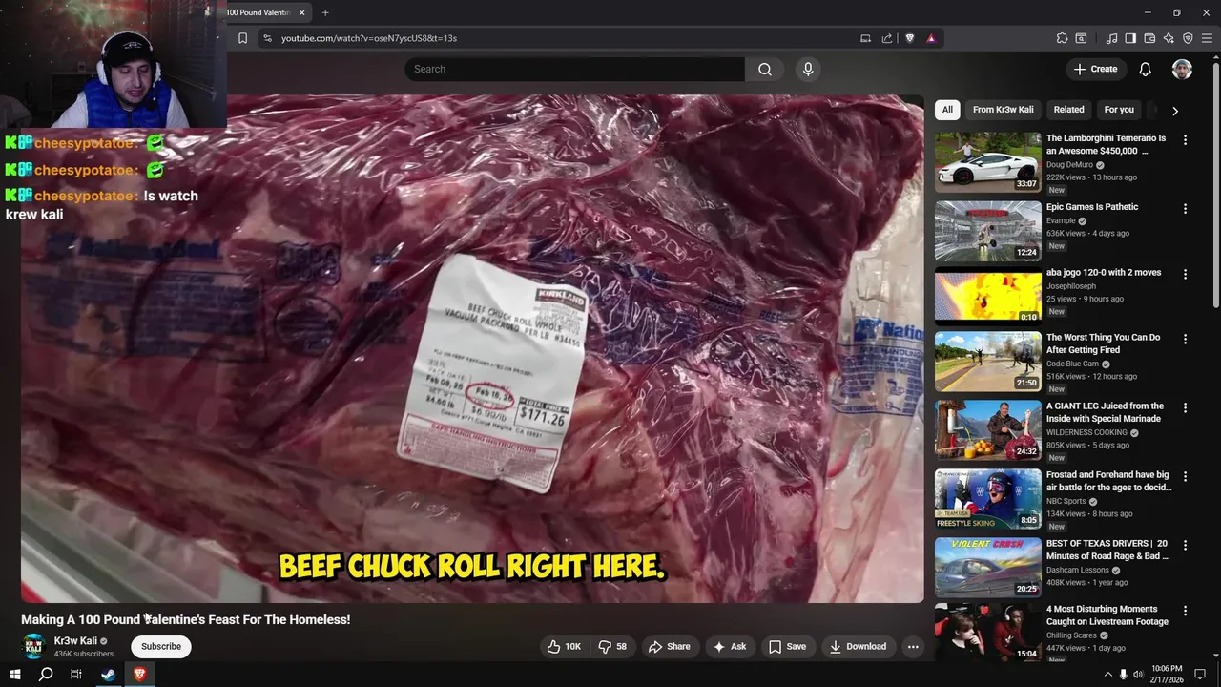Select the For you filter chip
Viewport: 1221px width, 687px height.
click(1119, 110)
